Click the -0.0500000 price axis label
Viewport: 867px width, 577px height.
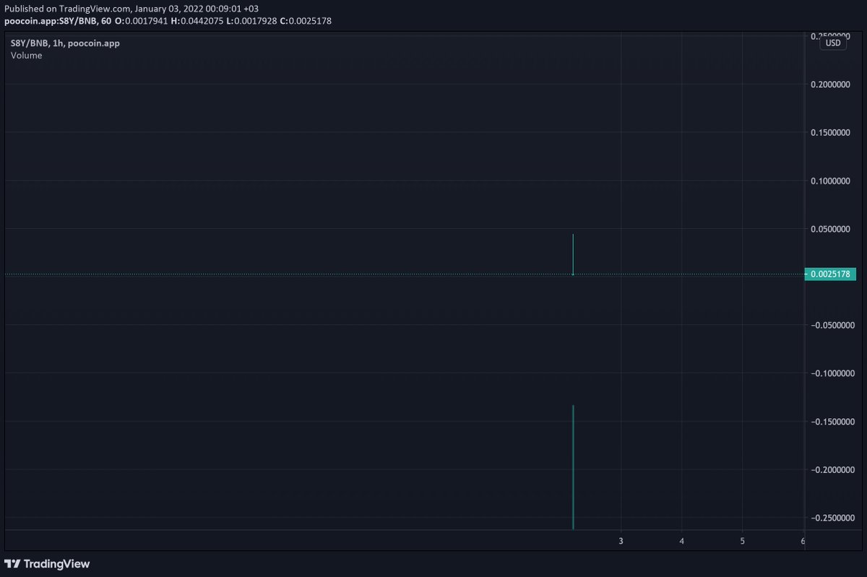832,326
